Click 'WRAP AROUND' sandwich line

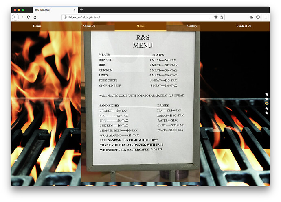(x=119, y=135)
